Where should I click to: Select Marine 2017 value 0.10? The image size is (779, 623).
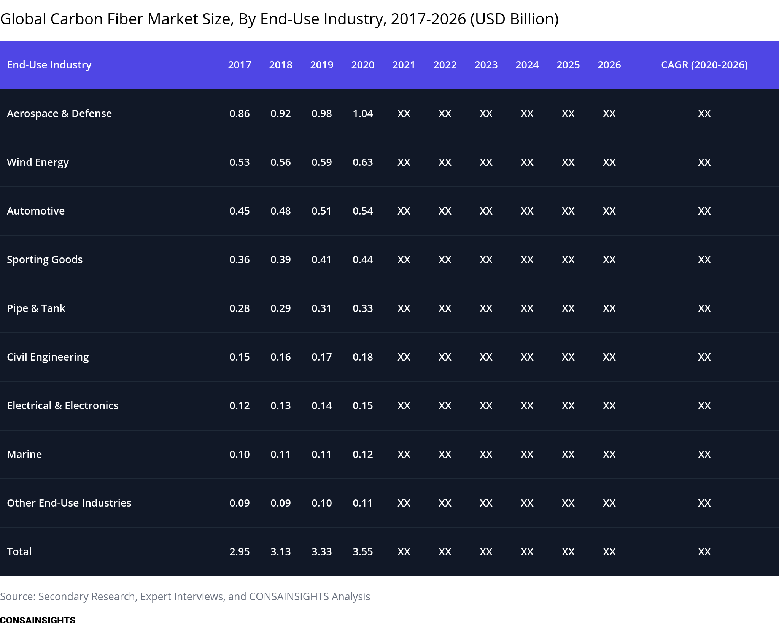click(x=240, y=455)
